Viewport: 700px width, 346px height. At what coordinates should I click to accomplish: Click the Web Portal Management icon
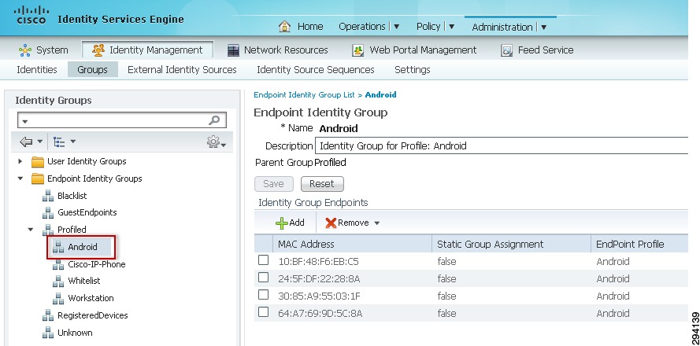point(358,50)
